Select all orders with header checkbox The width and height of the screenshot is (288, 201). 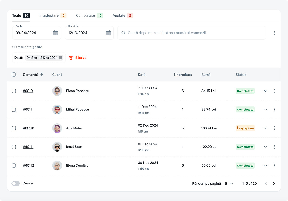pos(14,75)
